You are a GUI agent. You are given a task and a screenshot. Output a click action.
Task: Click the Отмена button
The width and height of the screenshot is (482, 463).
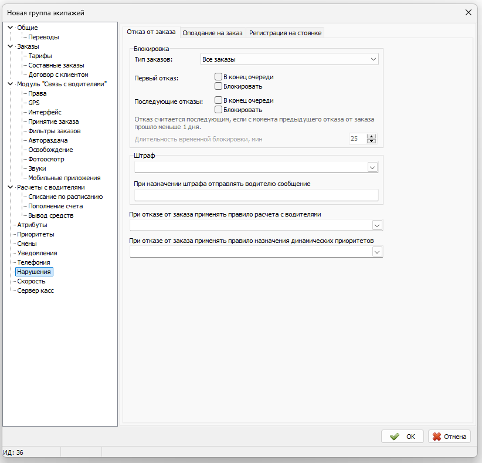[449, 437]
